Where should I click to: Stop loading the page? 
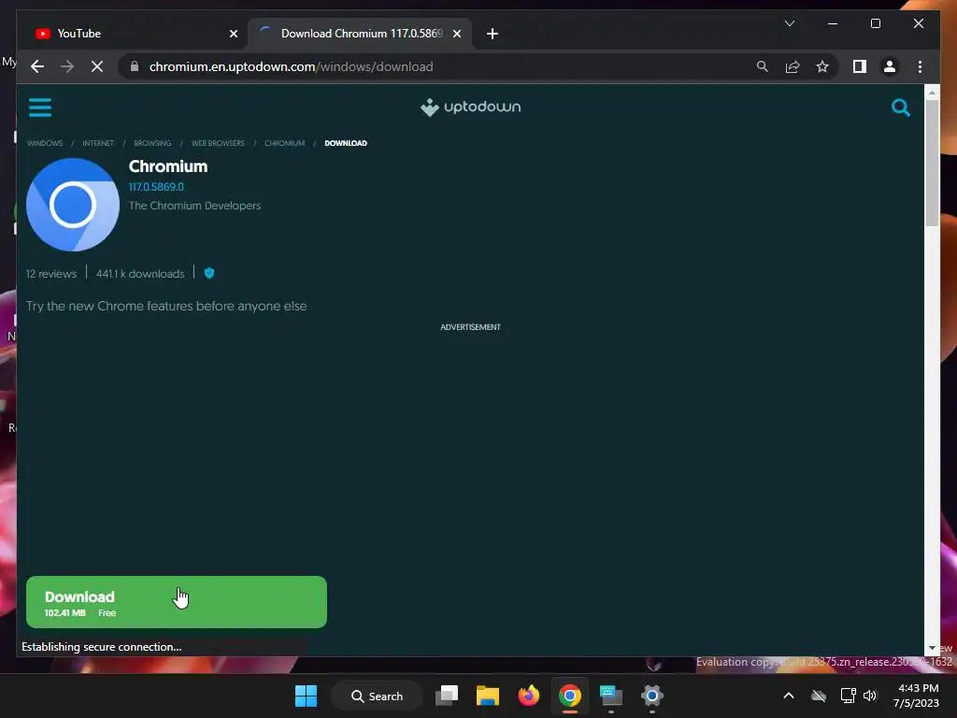(97, 66)
